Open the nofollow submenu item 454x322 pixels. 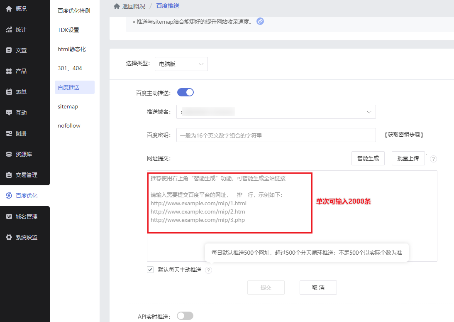(x=69, y=125)
